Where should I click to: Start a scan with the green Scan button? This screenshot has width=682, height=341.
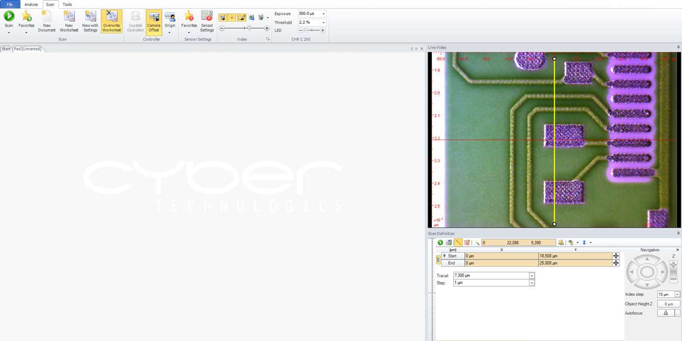[x=9, y=17]
